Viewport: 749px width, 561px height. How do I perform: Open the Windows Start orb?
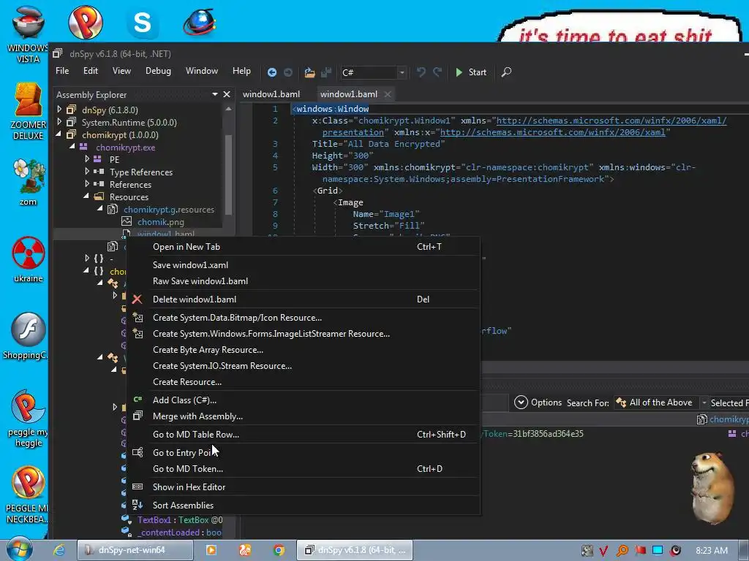click(x=20, y=549)
